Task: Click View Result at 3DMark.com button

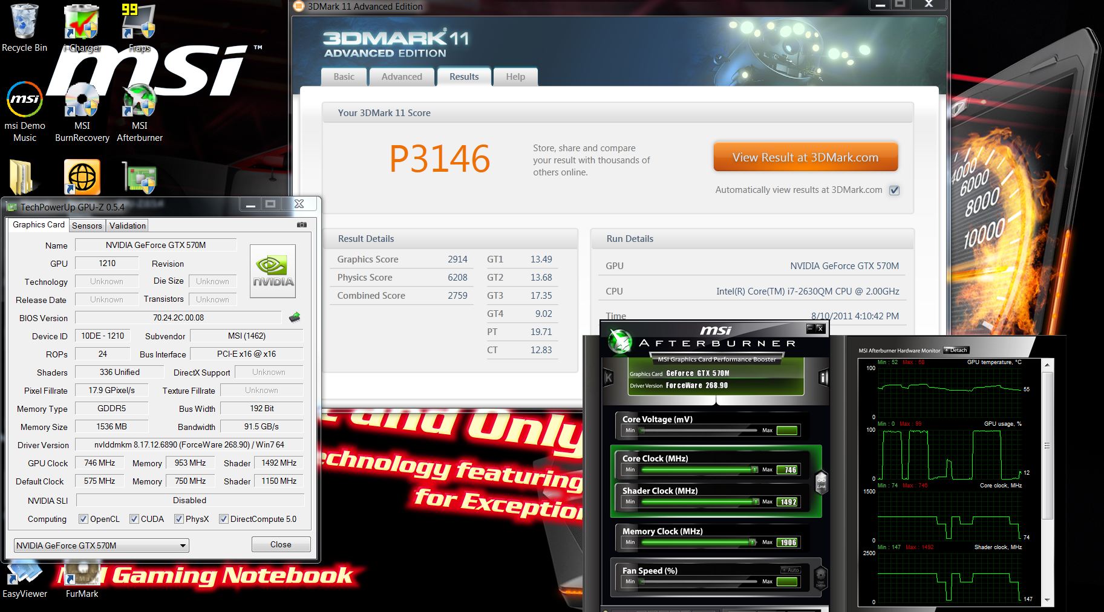Action: (x=805, y=157)
